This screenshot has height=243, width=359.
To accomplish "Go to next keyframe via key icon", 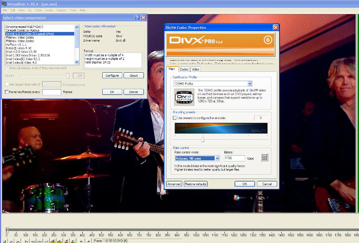I will pyautogui.click(x=60, y=241).
